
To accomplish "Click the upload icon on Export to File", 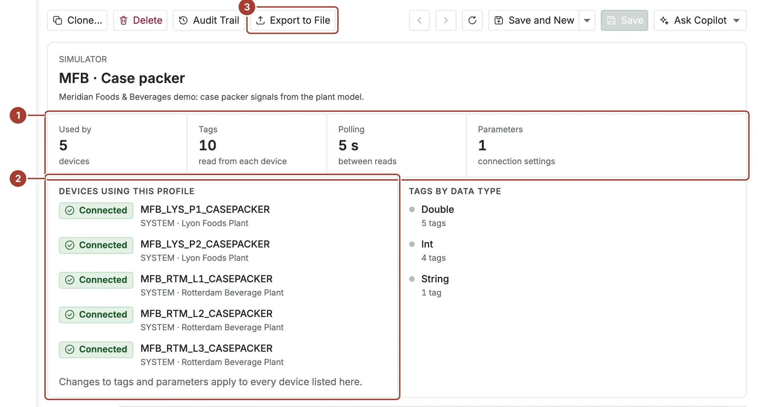I will coord(260,21).
